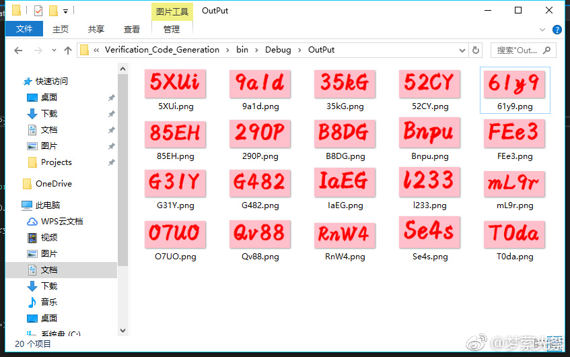This screenshot has height=357, width=570.
Task: Open OneDrive in the navigation pane
Action: 53,184
